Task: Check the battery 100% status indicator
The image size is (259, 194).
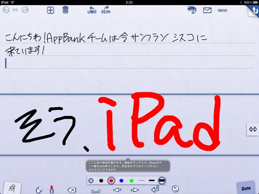Action: (x=251, y=2)
